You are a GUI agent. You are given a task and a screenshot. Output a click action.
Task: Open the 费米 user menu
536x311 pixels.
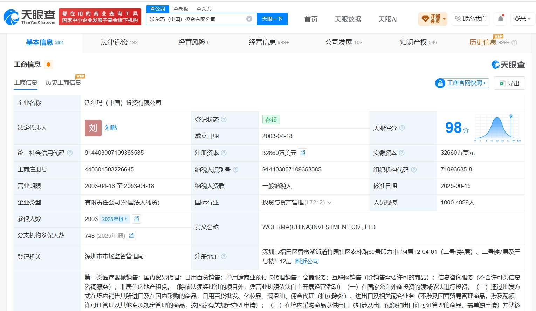522,19
